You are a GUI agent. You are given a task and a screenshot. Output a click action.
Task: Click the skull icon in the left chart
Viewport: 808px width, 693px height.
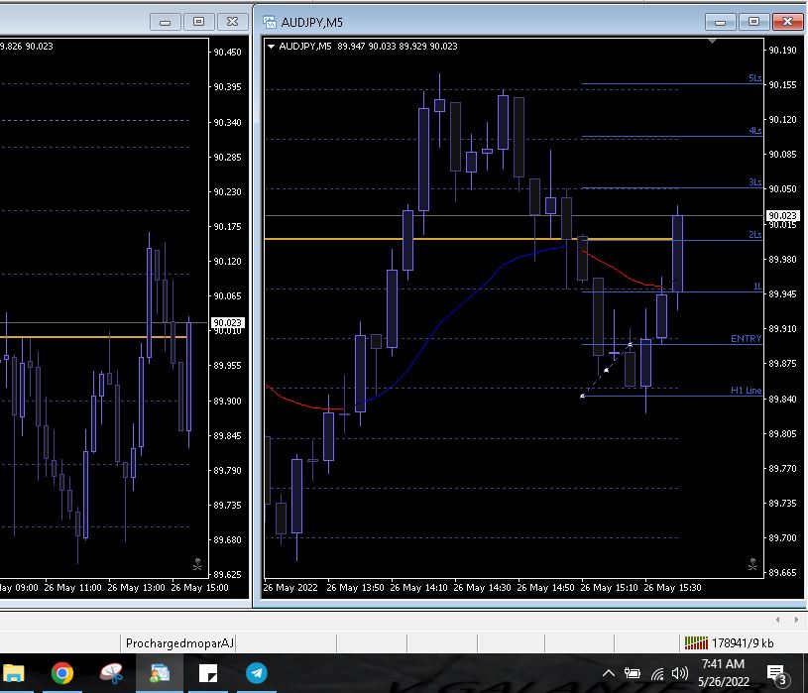pyautogui.click(x=197, y=566)
